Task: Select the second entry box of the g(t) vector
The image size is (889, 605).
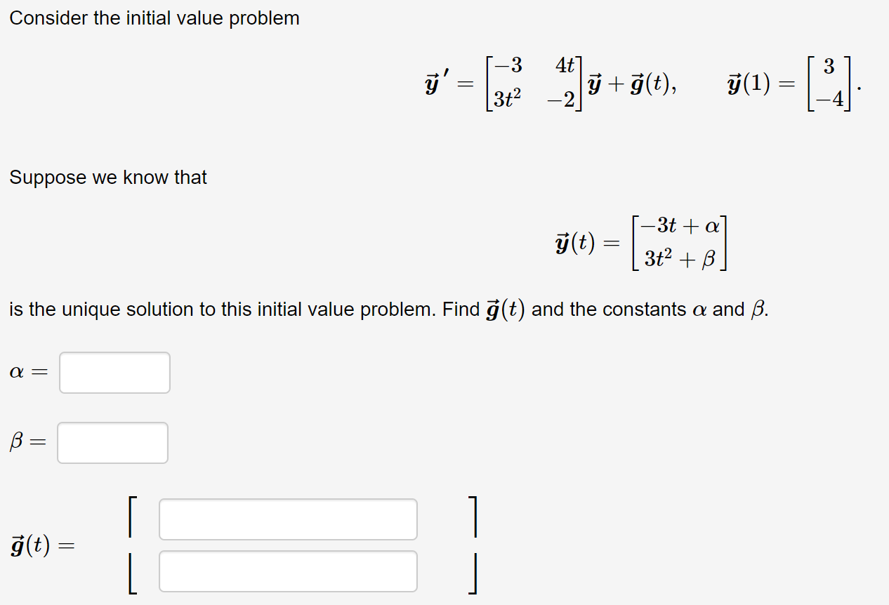Action: click(288, 571)
